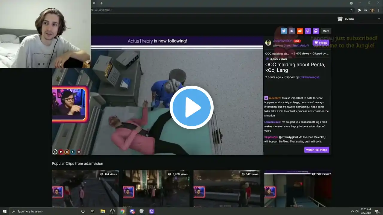Open chat user LaraineDaze's name
The image size is (383, 215).
pyautogui.click(x=272, y=122)
